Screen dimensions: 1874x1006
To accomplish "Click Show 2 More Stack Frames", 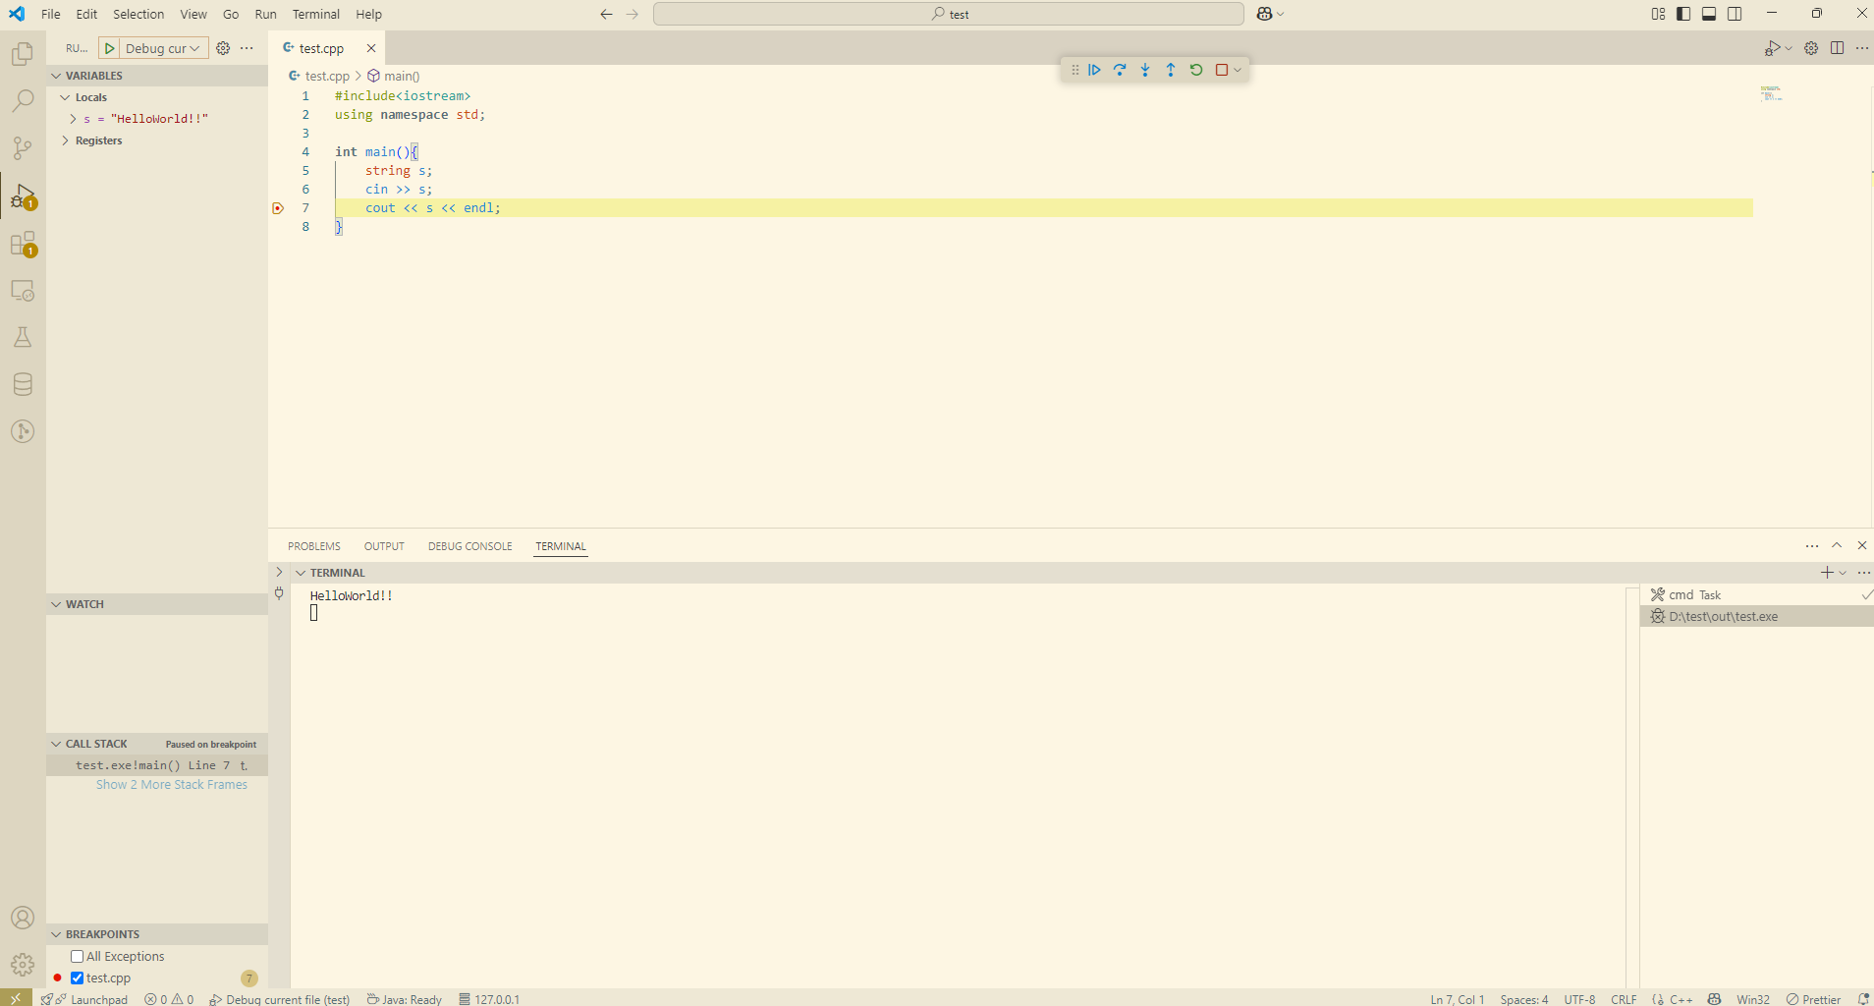I will [x=171, y=784].
